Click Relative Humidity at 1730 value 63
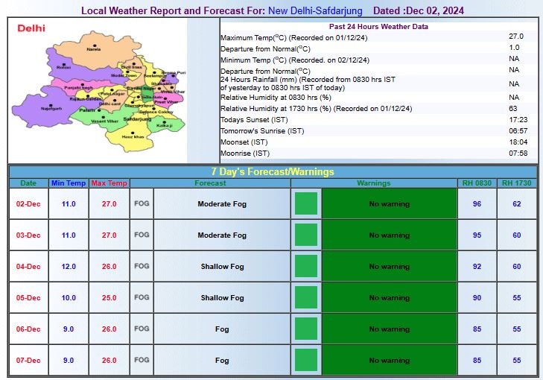The width and height of the screenshot is (543, 380). (513, 109)
